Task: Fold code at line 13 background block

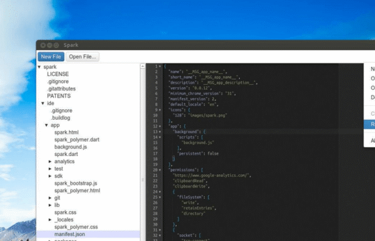Action: coord(160,132)
